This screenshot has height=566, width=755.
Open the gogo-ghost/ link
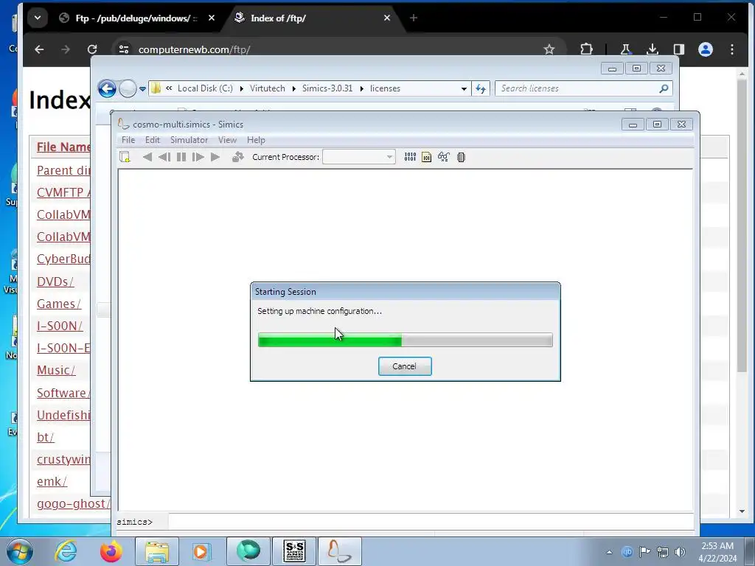coord(73,503)
